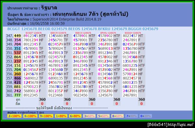This screenshot has height=128, width=195.
Task: Click result 237 in row 353
Action: (17, 61)
